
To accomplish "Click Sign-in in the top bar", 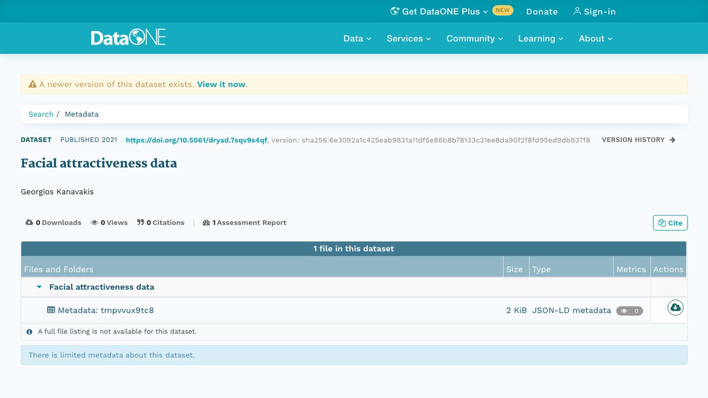I will click(594, 11).
